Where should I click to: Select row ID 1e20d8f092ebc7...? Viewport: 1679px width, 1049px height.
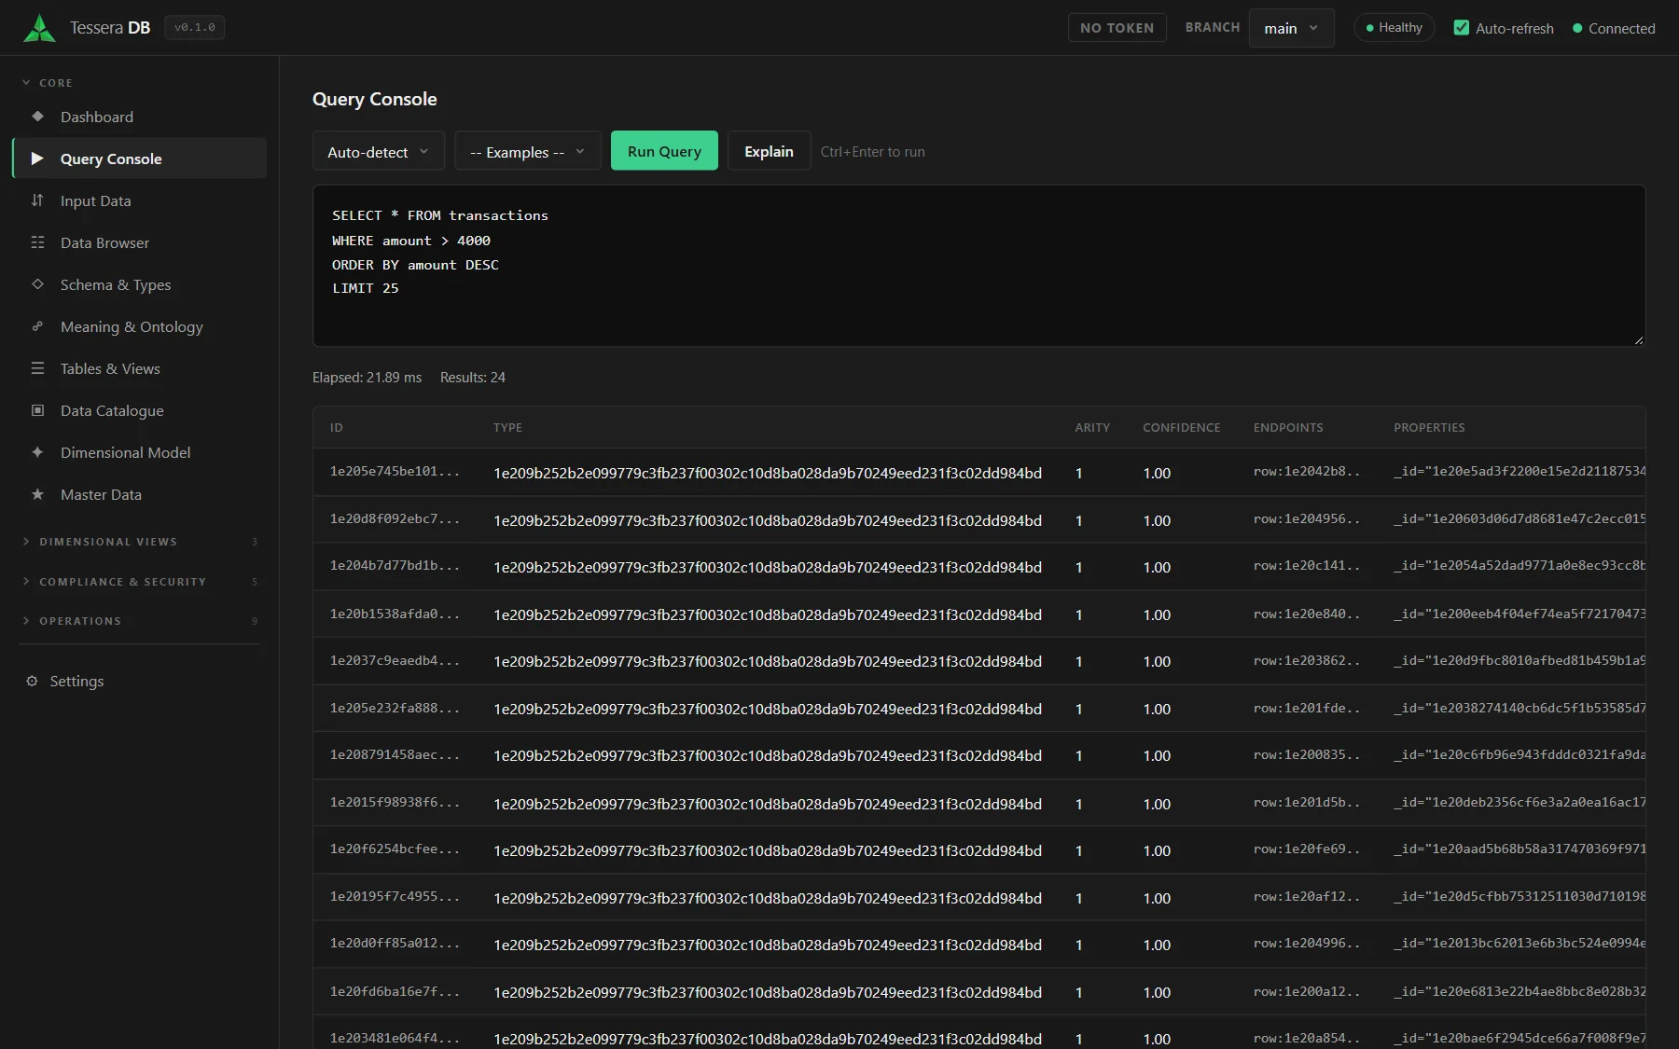(395, 519)
